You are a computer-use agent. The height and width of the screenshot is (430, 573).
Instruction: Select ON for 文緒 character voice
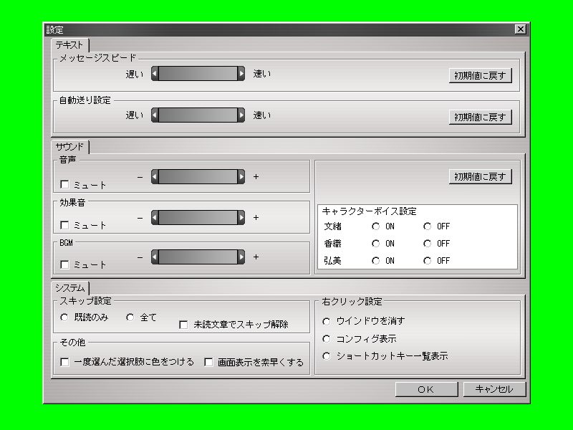(375, 226)
